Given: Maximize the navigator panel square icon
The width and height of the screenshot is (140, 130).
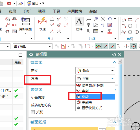Looking at the screenshot, I should pos(20,55).
